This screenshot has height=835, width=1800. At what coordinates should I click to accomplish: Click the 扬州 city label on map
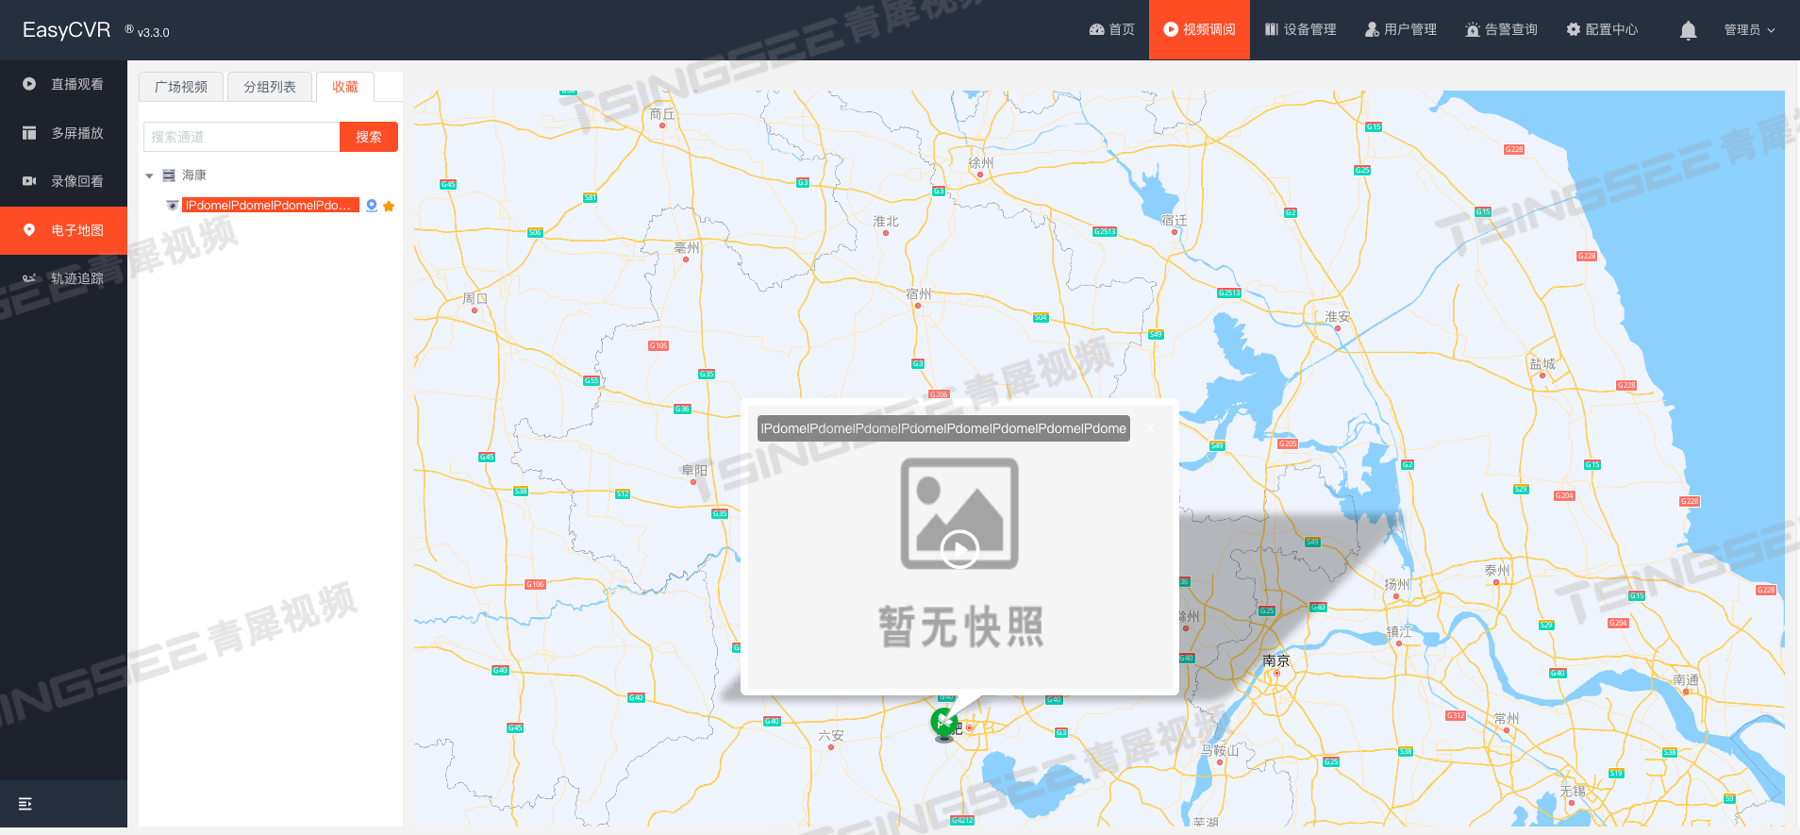tap(1398, 585)
